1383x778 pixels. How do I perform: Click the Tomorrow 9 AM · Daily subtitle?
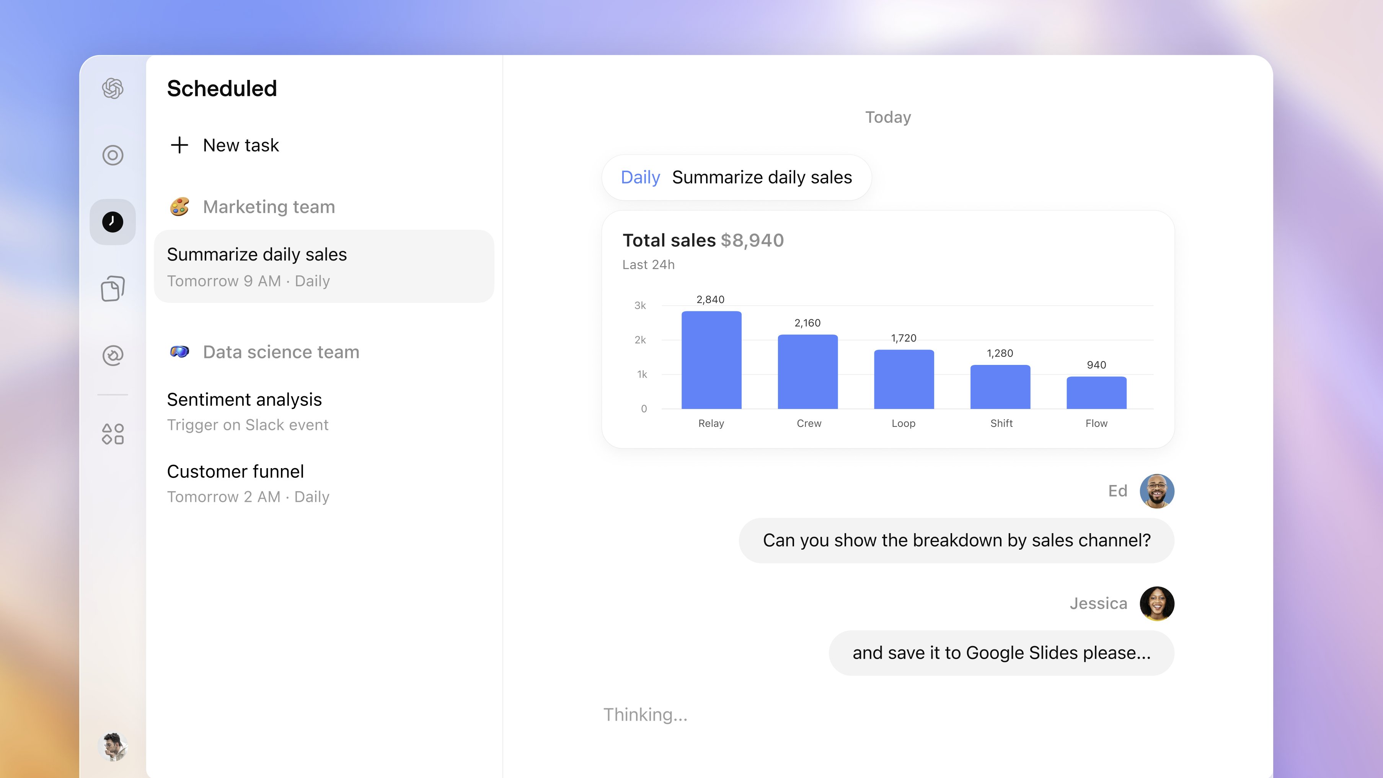[248, 281]
